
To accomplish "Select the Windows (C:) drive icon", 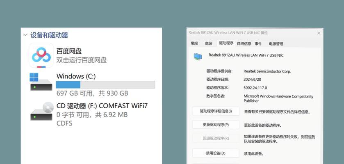I will [41, 82].
